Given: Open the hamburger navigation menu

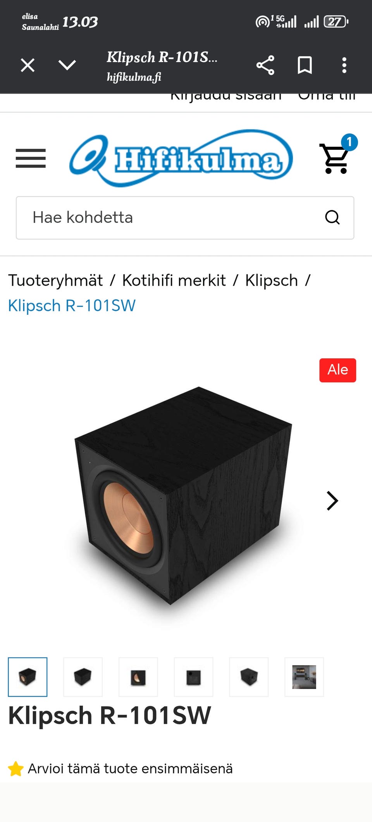Looking at the screenshot, I should pyautogui.click(x=31, y=158).
